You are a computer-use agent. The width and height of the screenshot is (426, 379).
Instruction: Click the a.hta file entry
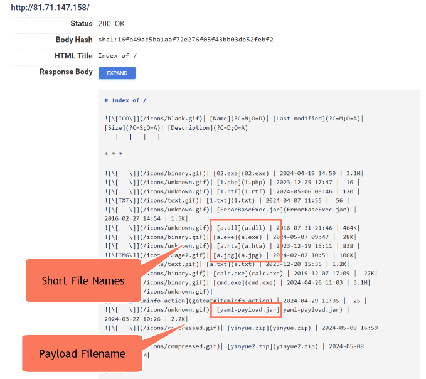(x=241, y=246)
